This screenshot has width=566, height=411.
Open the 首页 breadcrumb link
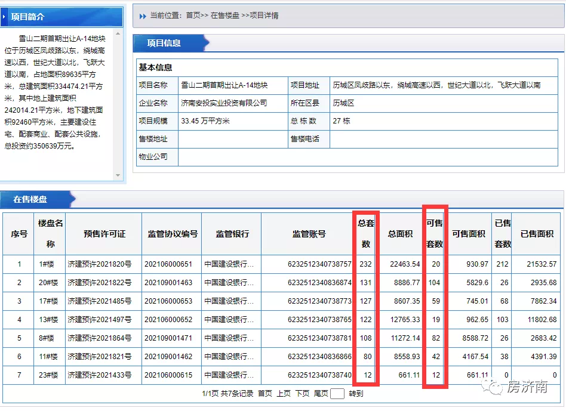(x=193, y=16)
